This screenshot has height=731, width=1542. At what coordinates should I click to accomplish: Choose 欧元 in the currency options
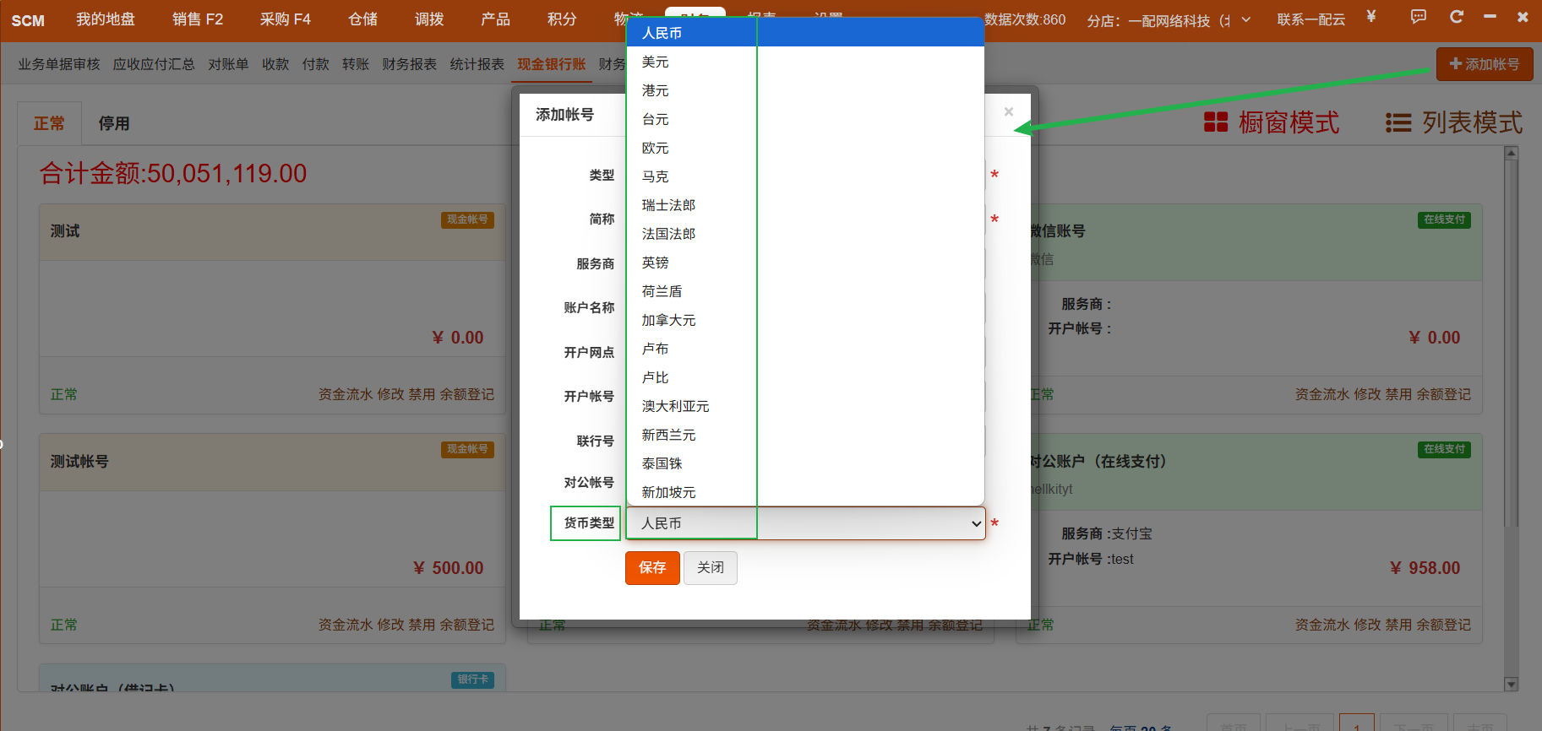tap(656, 149)
